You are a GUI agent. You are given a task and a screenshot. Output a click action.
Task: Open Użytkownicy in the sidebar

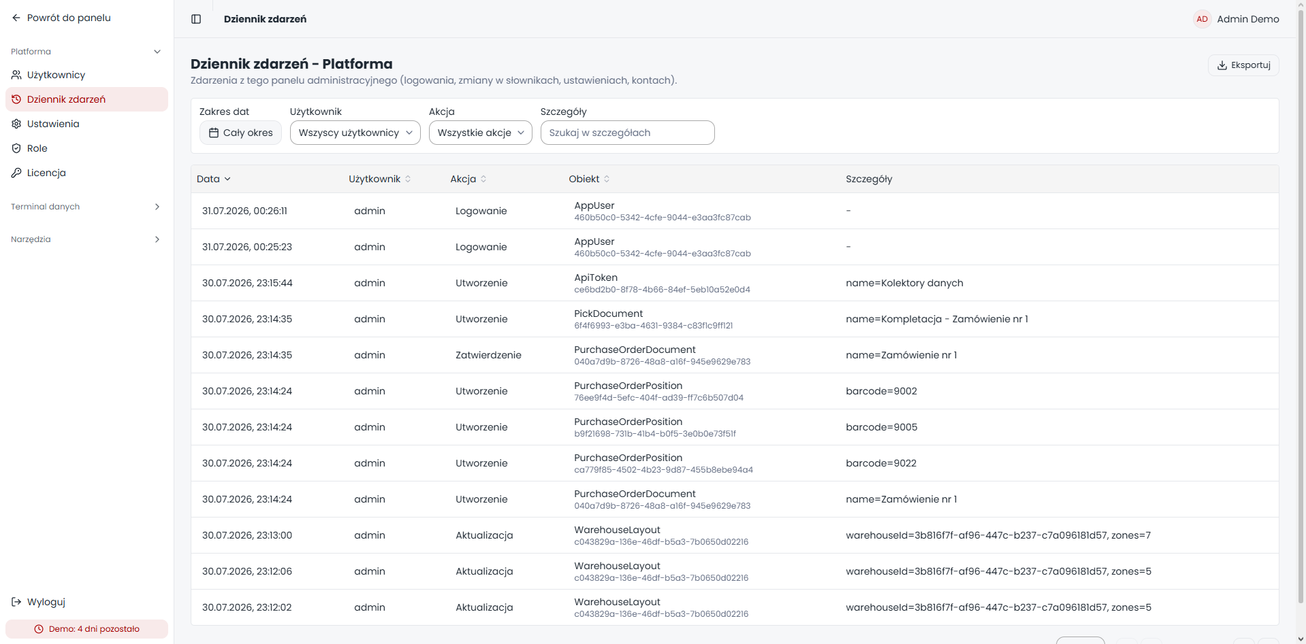click(x=86, y=75)
